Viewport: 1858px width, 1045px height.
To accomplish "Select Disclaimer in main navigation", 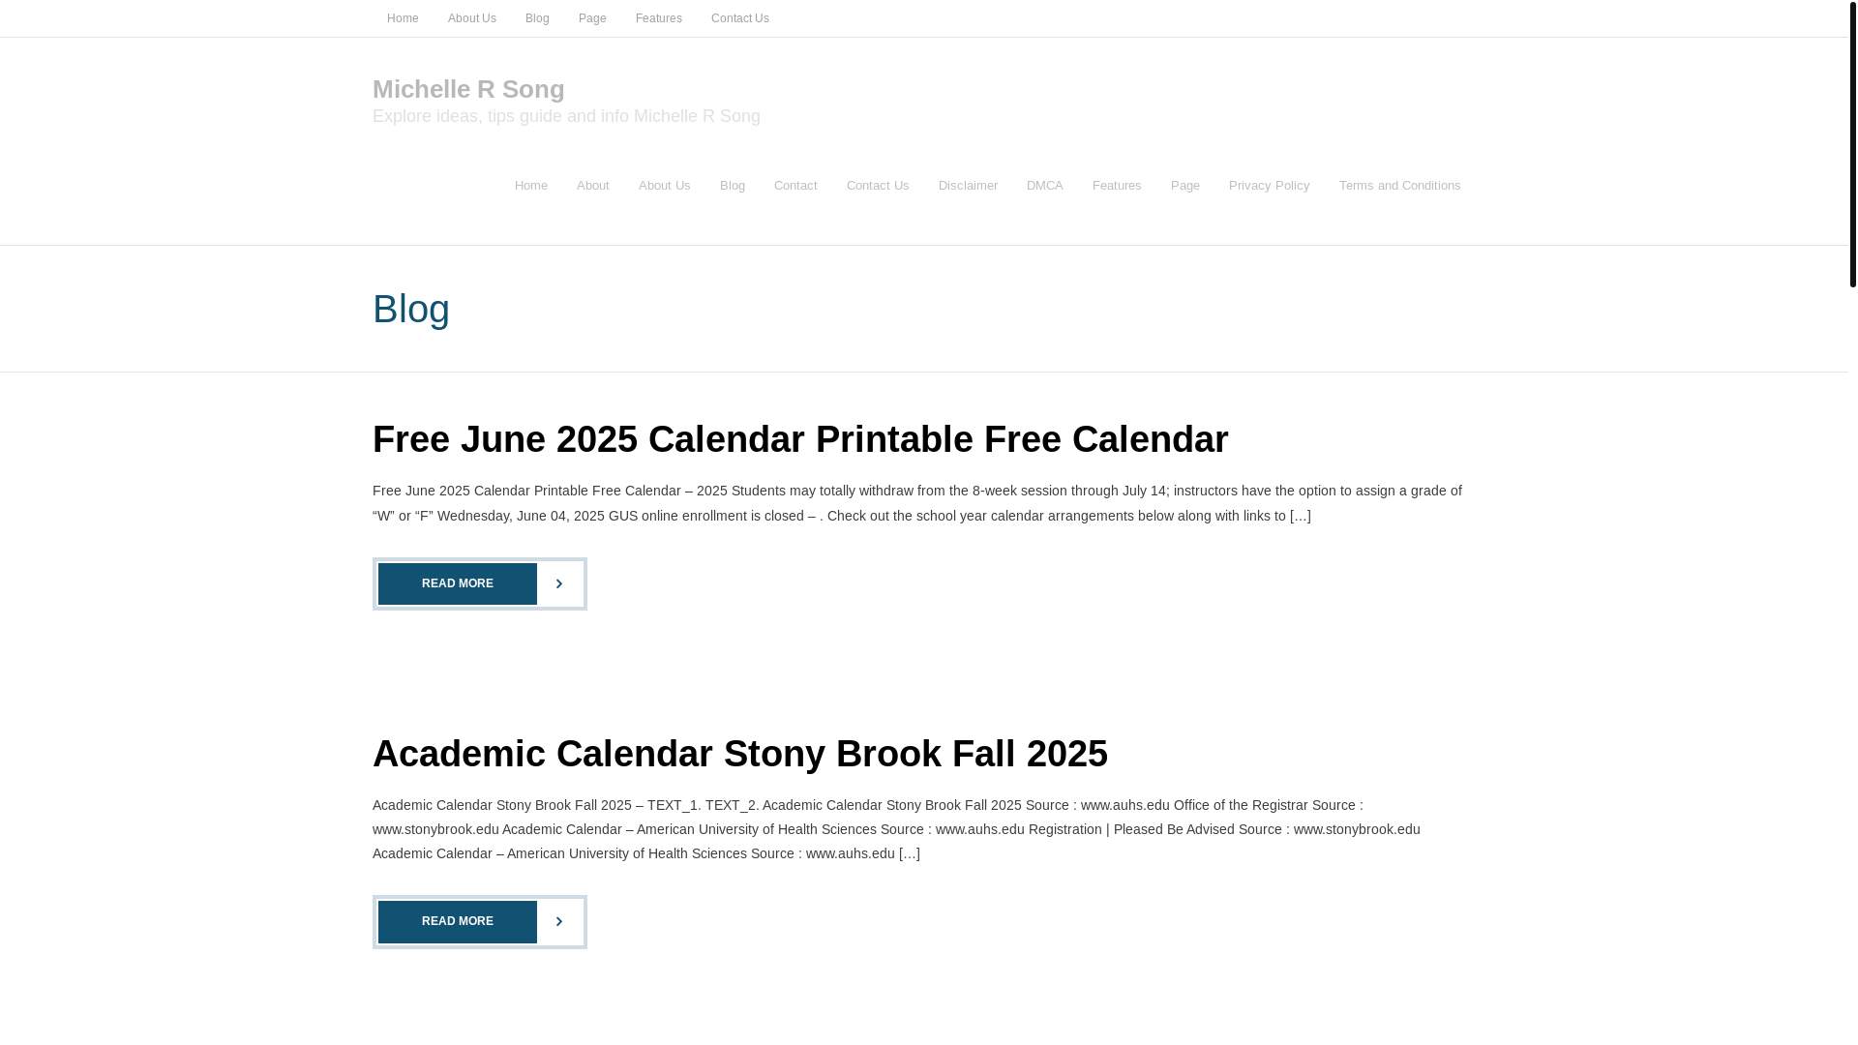I will pos(968,186).
